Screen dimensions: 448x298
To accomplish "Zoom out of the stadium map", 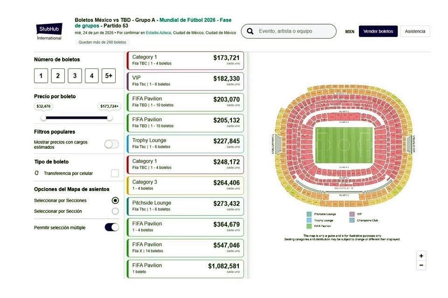I will [x=421, y=265].
